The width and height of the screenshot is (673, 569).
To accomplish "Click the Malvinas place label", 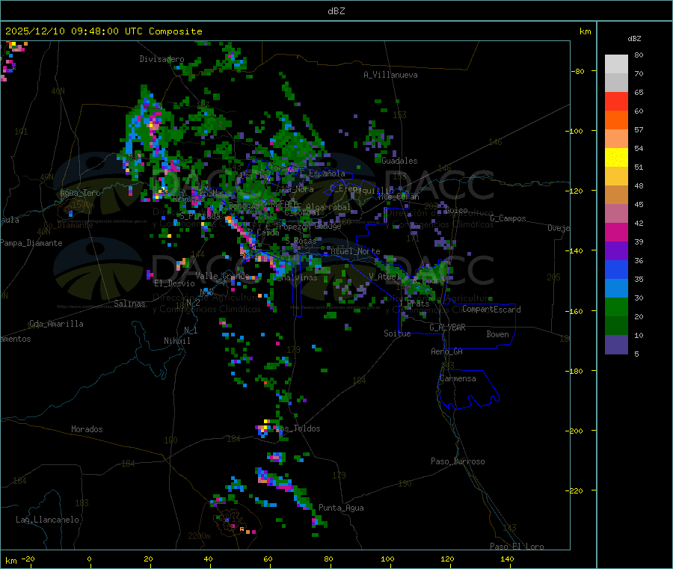I will 300,277.
